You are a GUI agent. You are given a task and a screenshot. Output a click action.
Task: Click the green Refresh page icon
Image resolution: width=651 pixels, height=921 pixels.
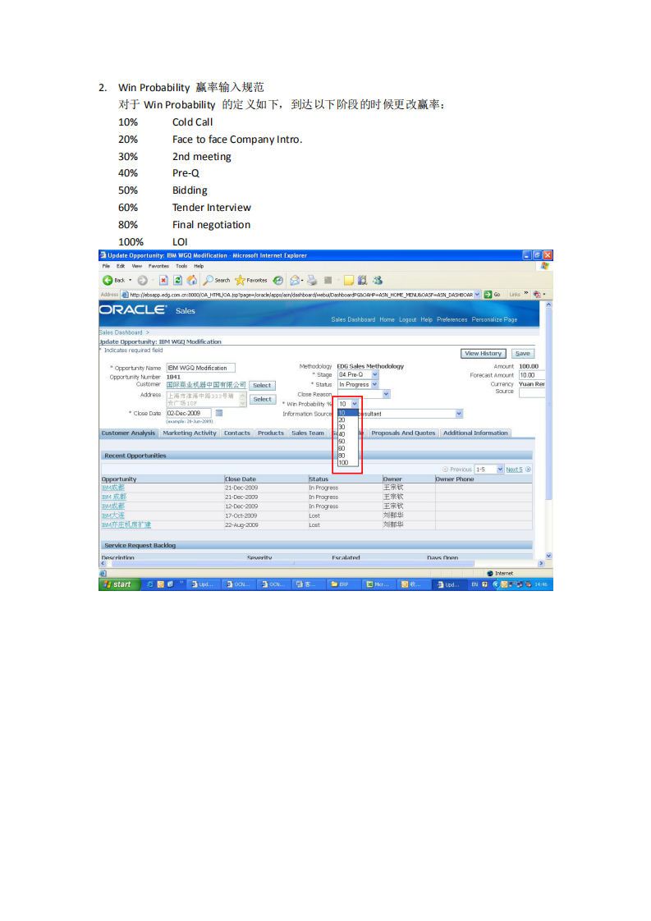click(x=177, y=280)
